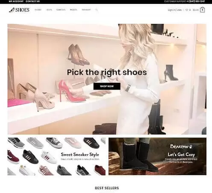The image size is (212, 193).
Task: Open the Contact Us link
Action: pyautogui.click(x=33, y=1)
